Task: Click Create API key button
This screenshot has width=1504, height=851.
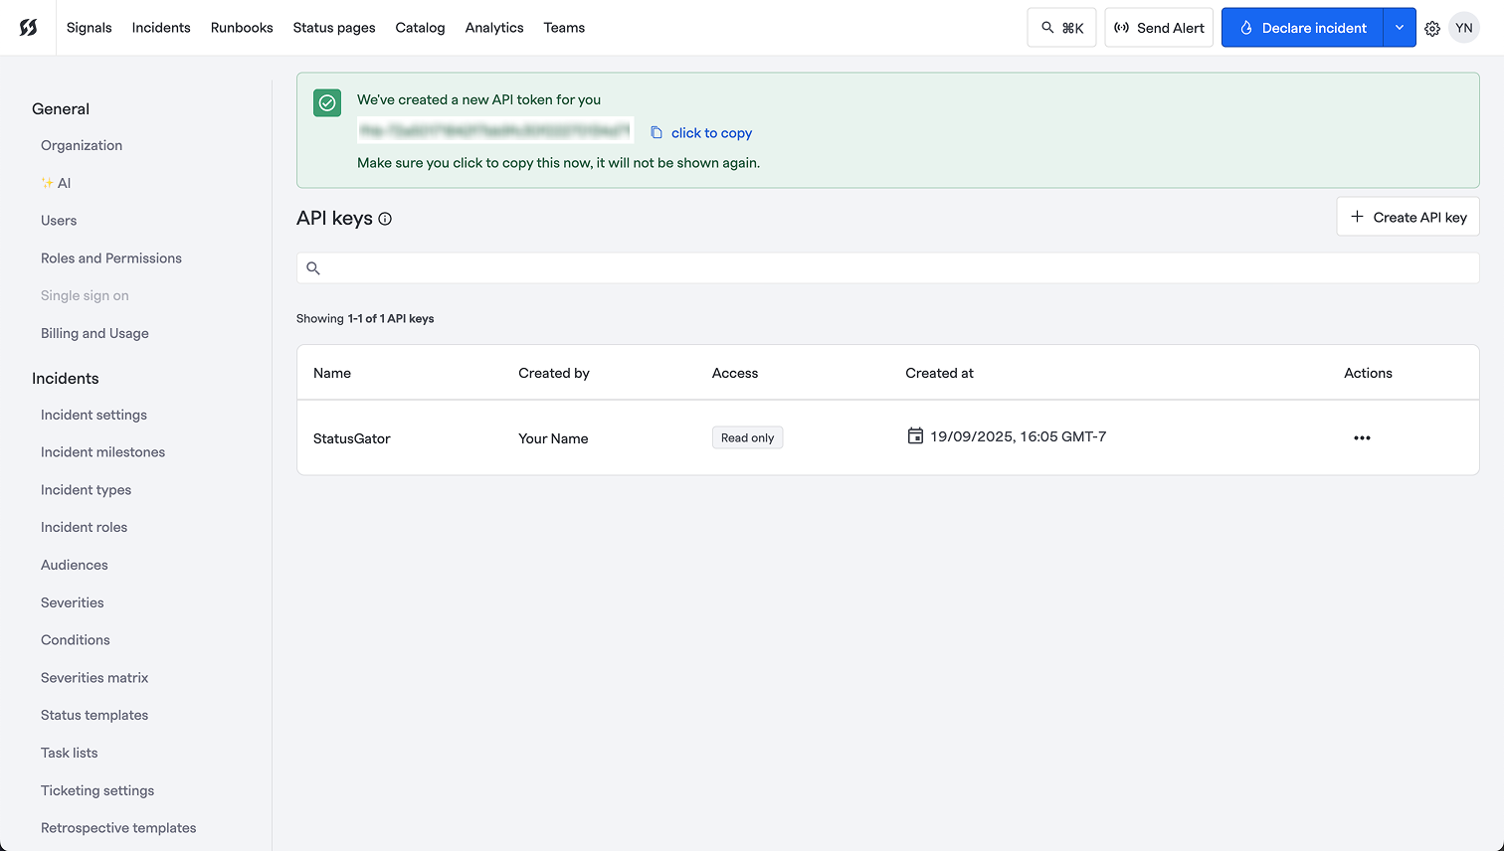Action: pos(1408,217)
